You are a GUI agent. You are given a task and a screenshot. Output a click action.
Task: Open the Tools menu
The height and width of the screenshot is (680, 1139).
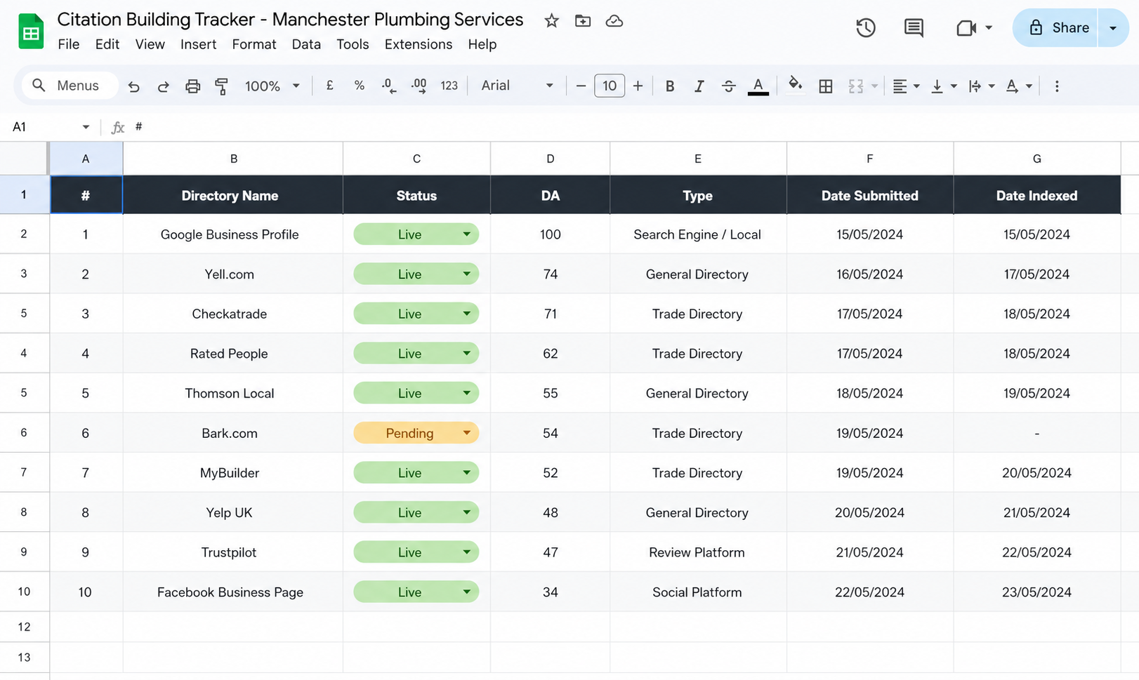tap(353, 44)
